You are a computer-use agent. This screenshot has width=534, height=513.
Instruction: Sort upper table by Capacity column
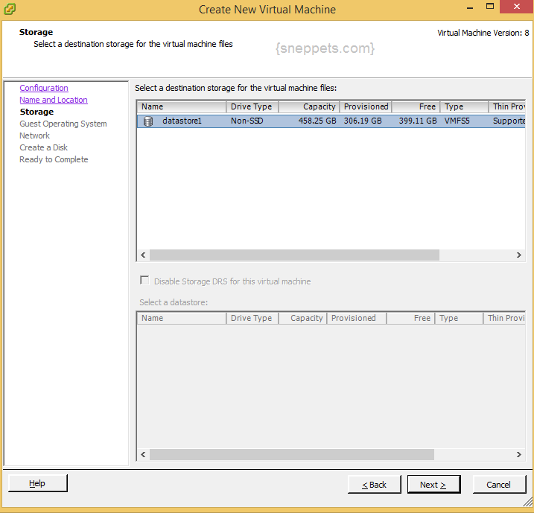pos(308,106)
